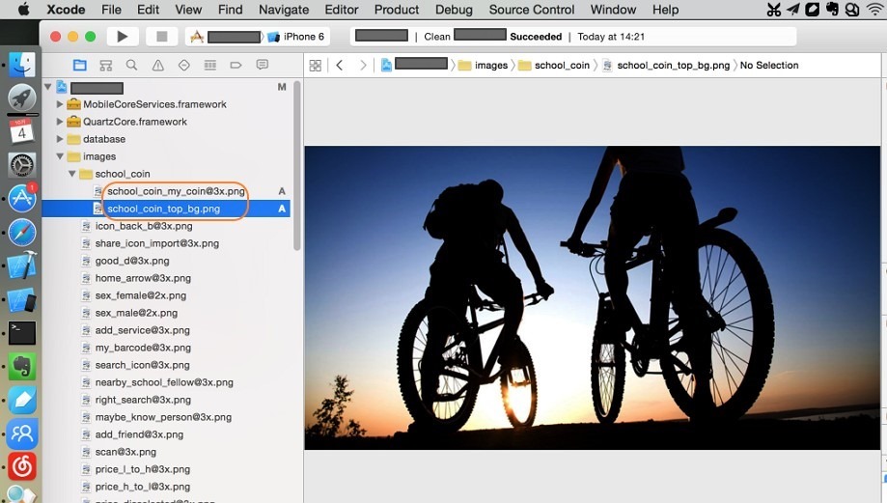This screenshot has width=887, height=503.
Task: Show the Issue navigator warning icon
Action: [158, 66]
